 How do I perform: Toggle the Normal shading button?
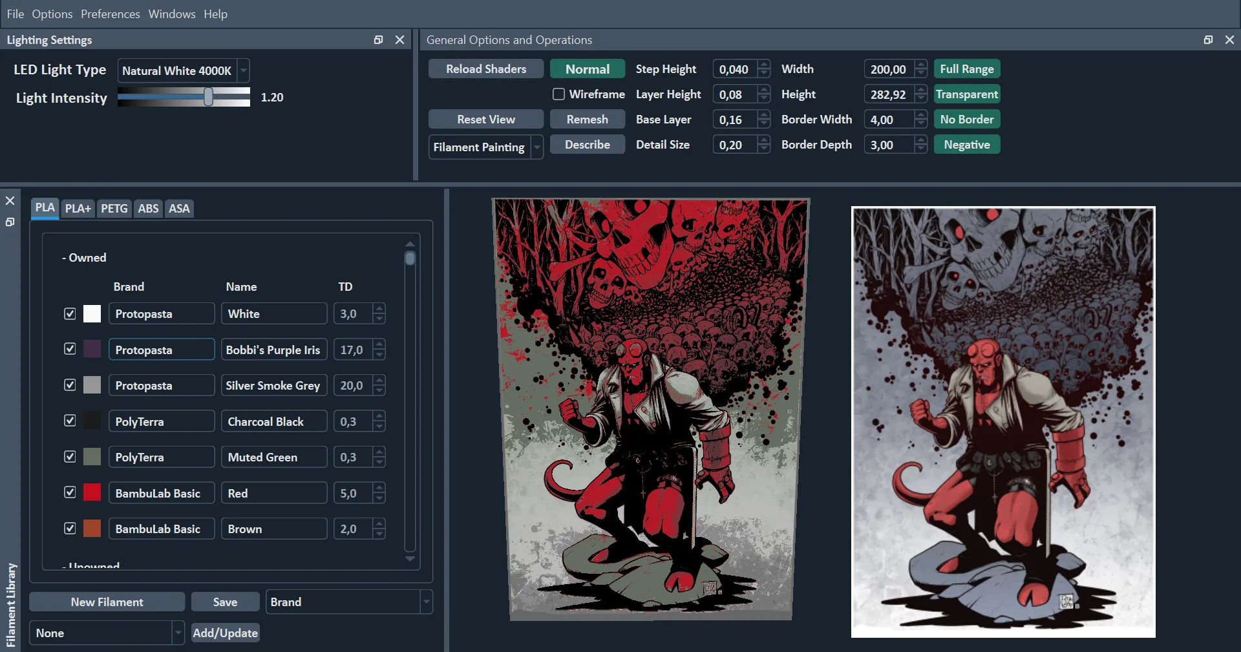coord(588,69)
